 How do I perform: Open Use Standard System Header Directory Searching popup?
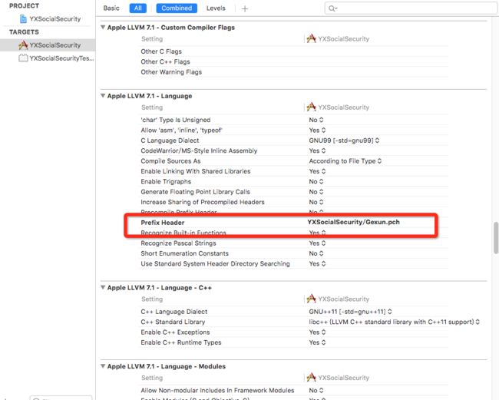coord(317,264)
